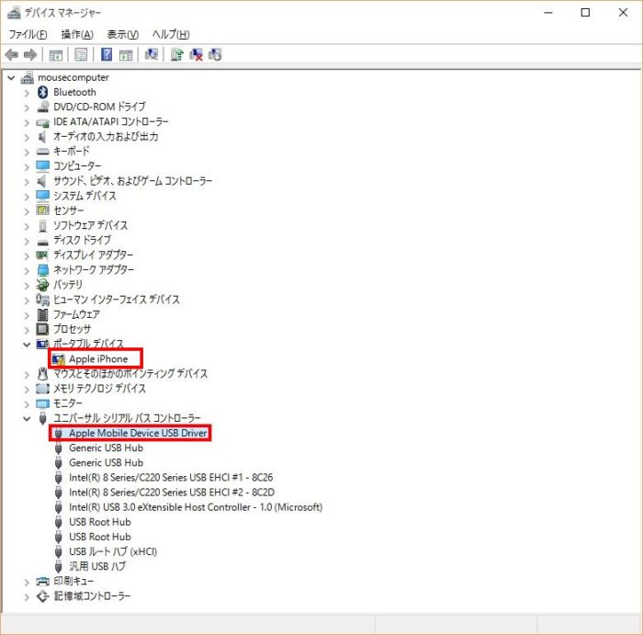Click the mousecomputer root computer icon
The image size is (643, 635).
27,77
